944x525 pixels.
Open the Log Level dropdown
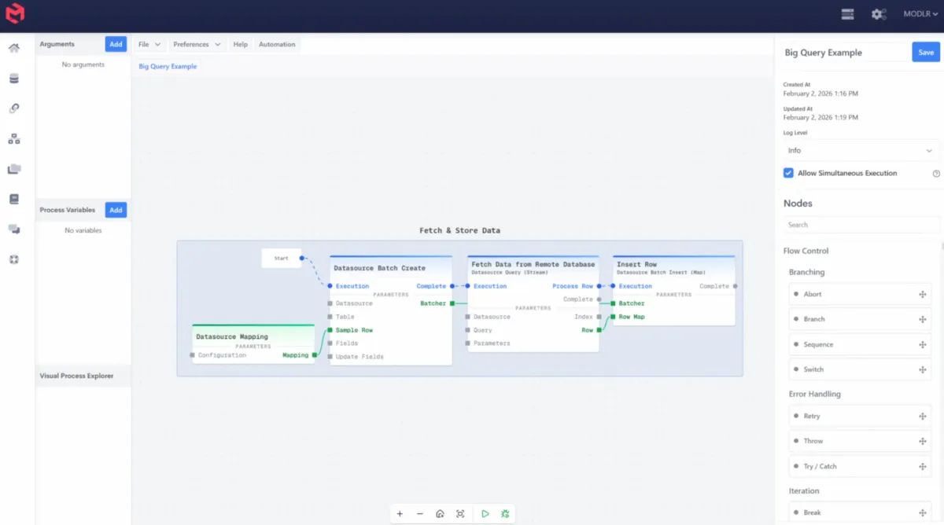point(861,150)
